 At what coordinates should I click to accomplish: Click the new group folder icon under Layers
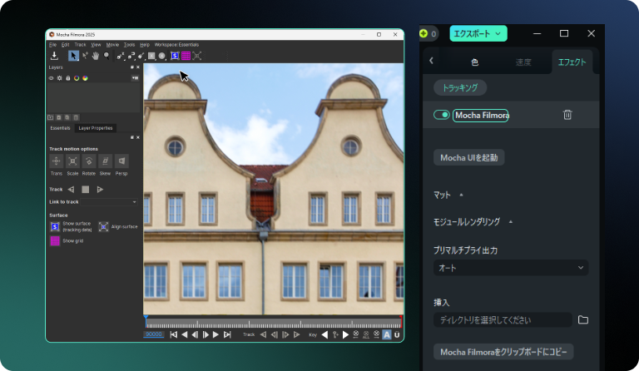tap(51, 117)
